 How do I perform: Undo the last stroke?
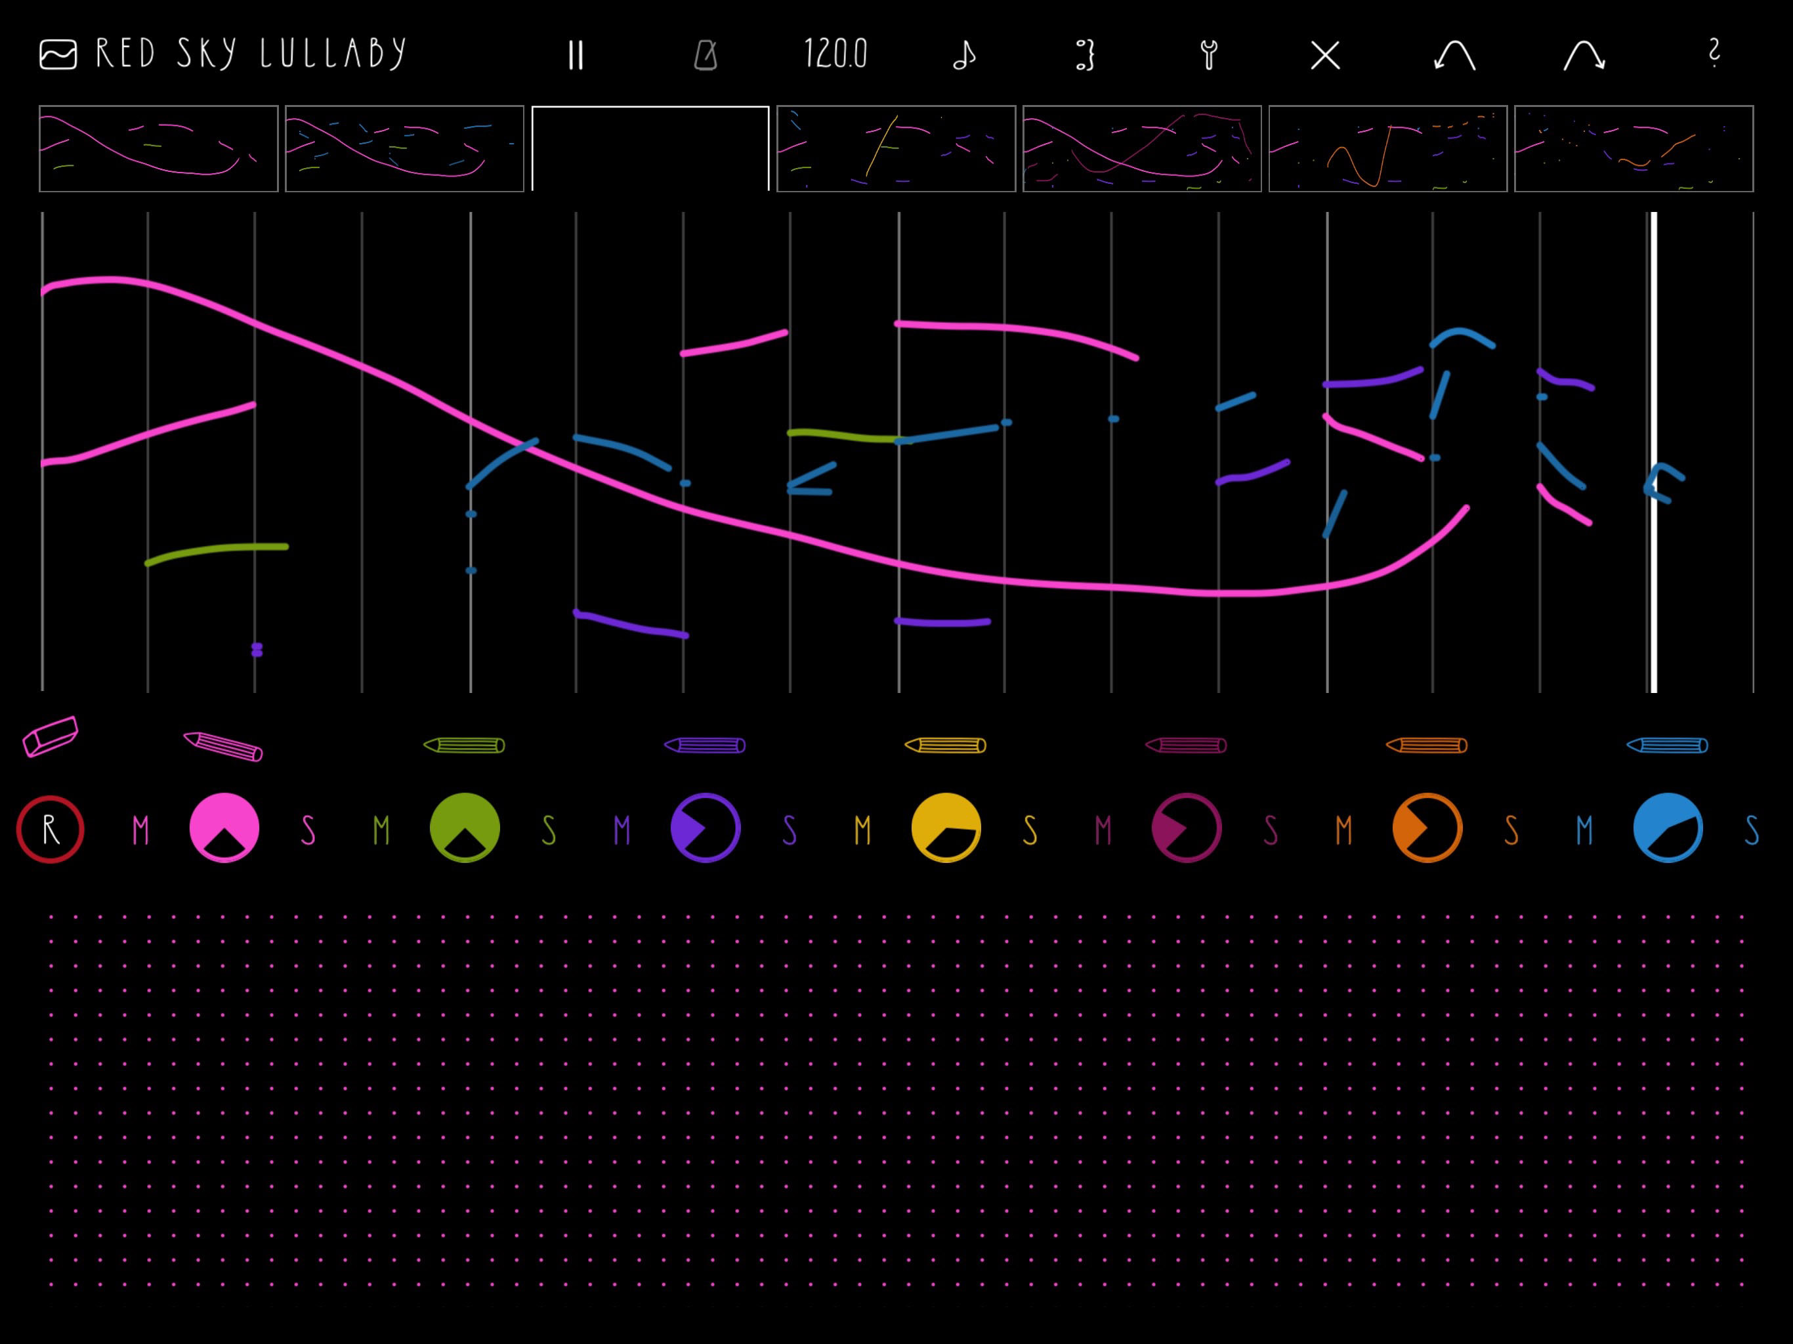(1454, 55)
